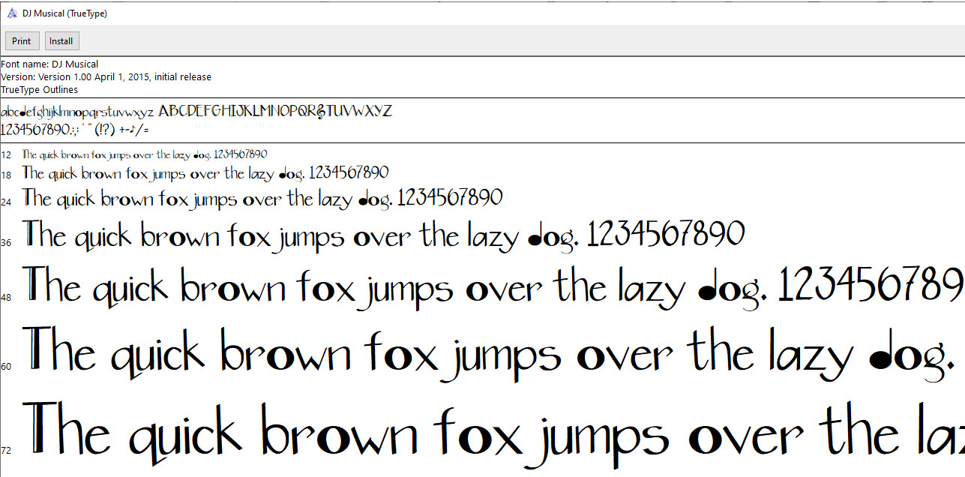
Task: Click the font viewer icon in title bar
Action: 12,13
